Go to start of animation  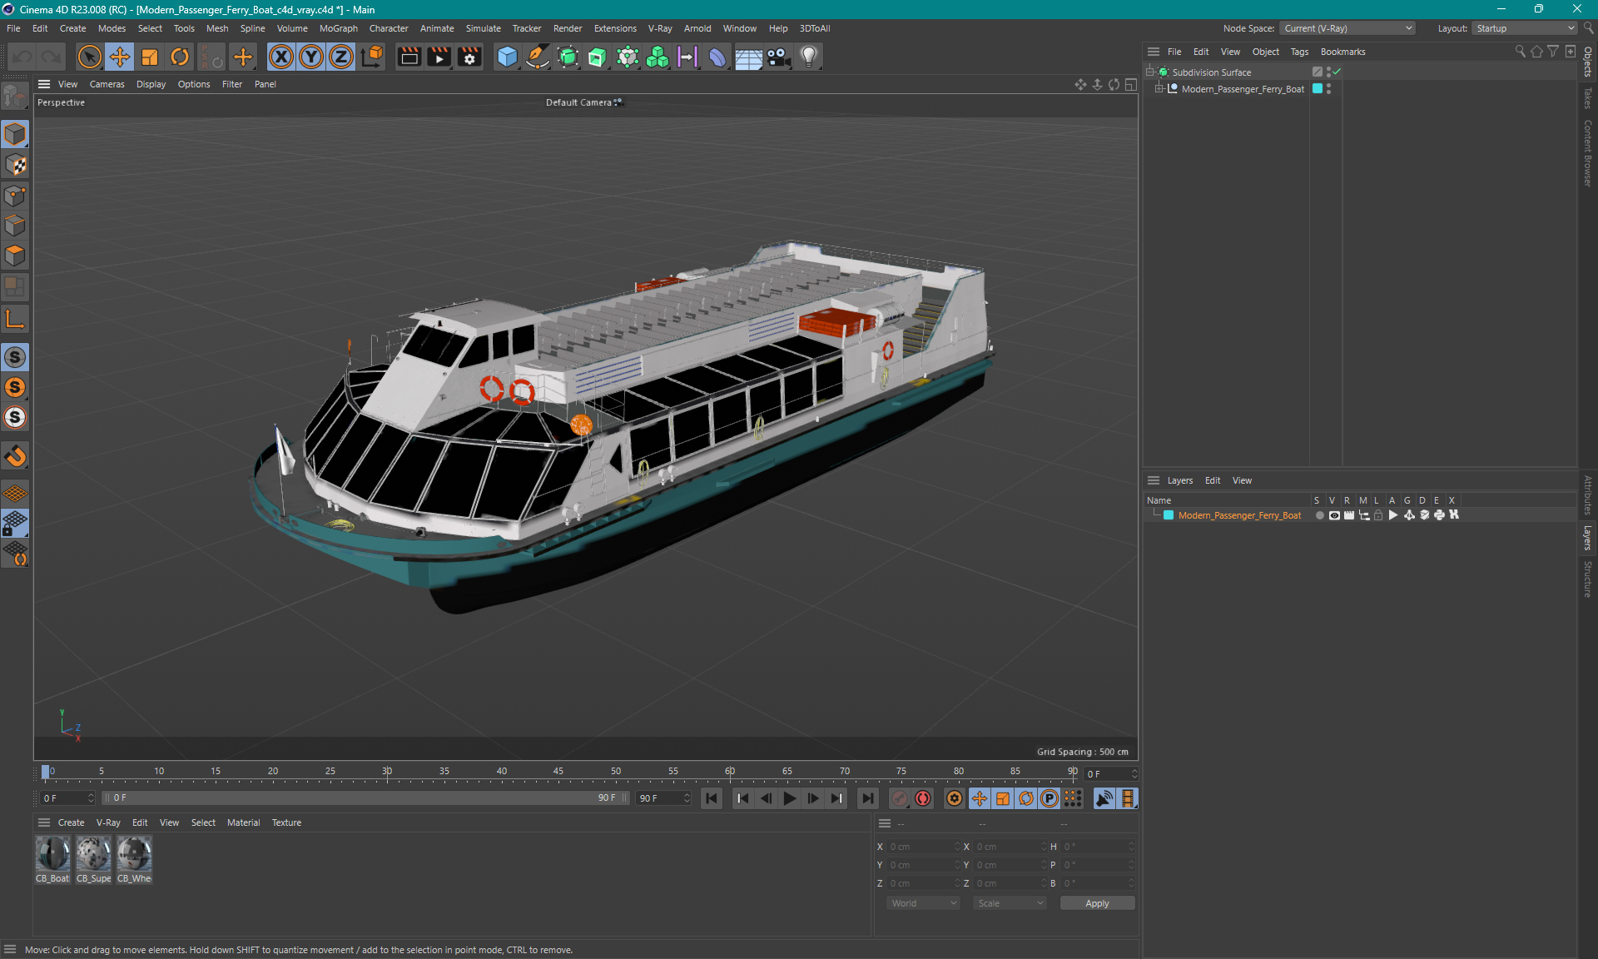click(712, 798)
